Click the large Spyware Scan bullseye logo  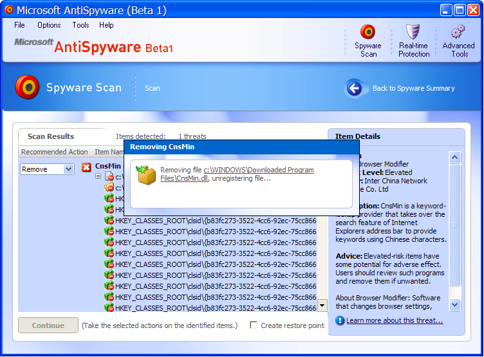tap(27, 87)
